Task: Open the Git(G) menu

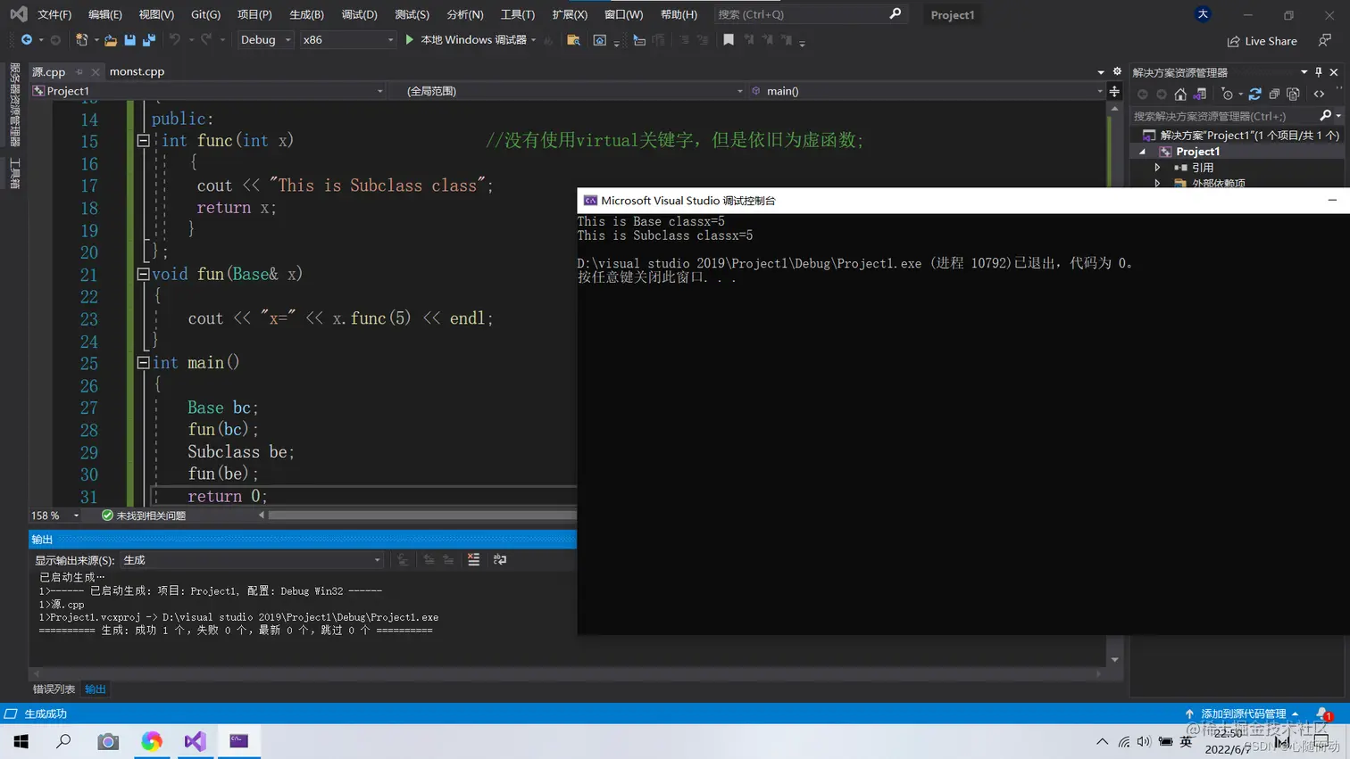Action: tap(205, 14)
